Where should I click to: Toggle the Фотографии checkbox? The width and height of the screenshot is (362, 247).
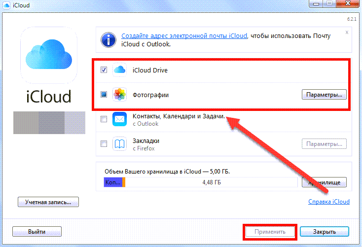(104, 95)
